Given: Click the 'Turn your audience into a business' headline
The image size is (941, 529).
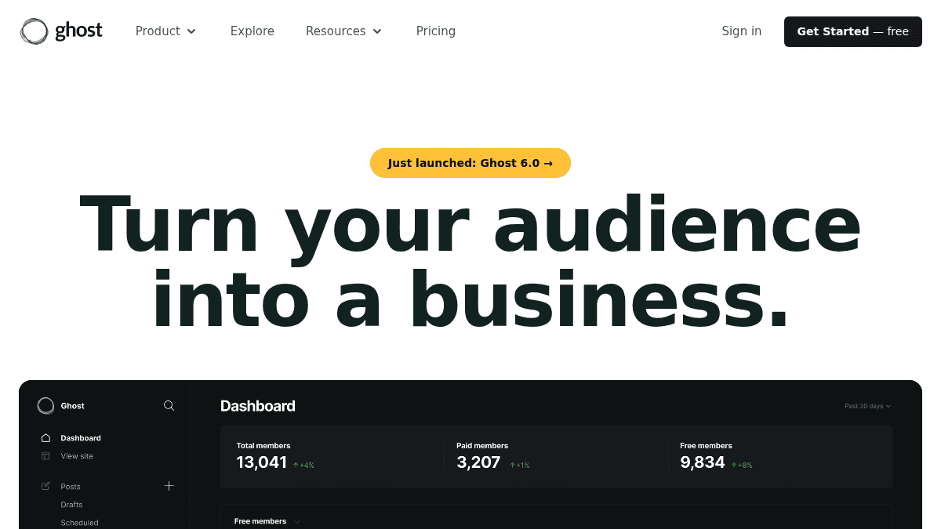Looking at the screenshot, I should 470,263.
